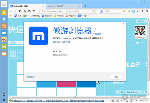Open 系统信息 link in about dialog
Image resolution: width=150 pixels, height=103 pixels.
click(31, 77)
